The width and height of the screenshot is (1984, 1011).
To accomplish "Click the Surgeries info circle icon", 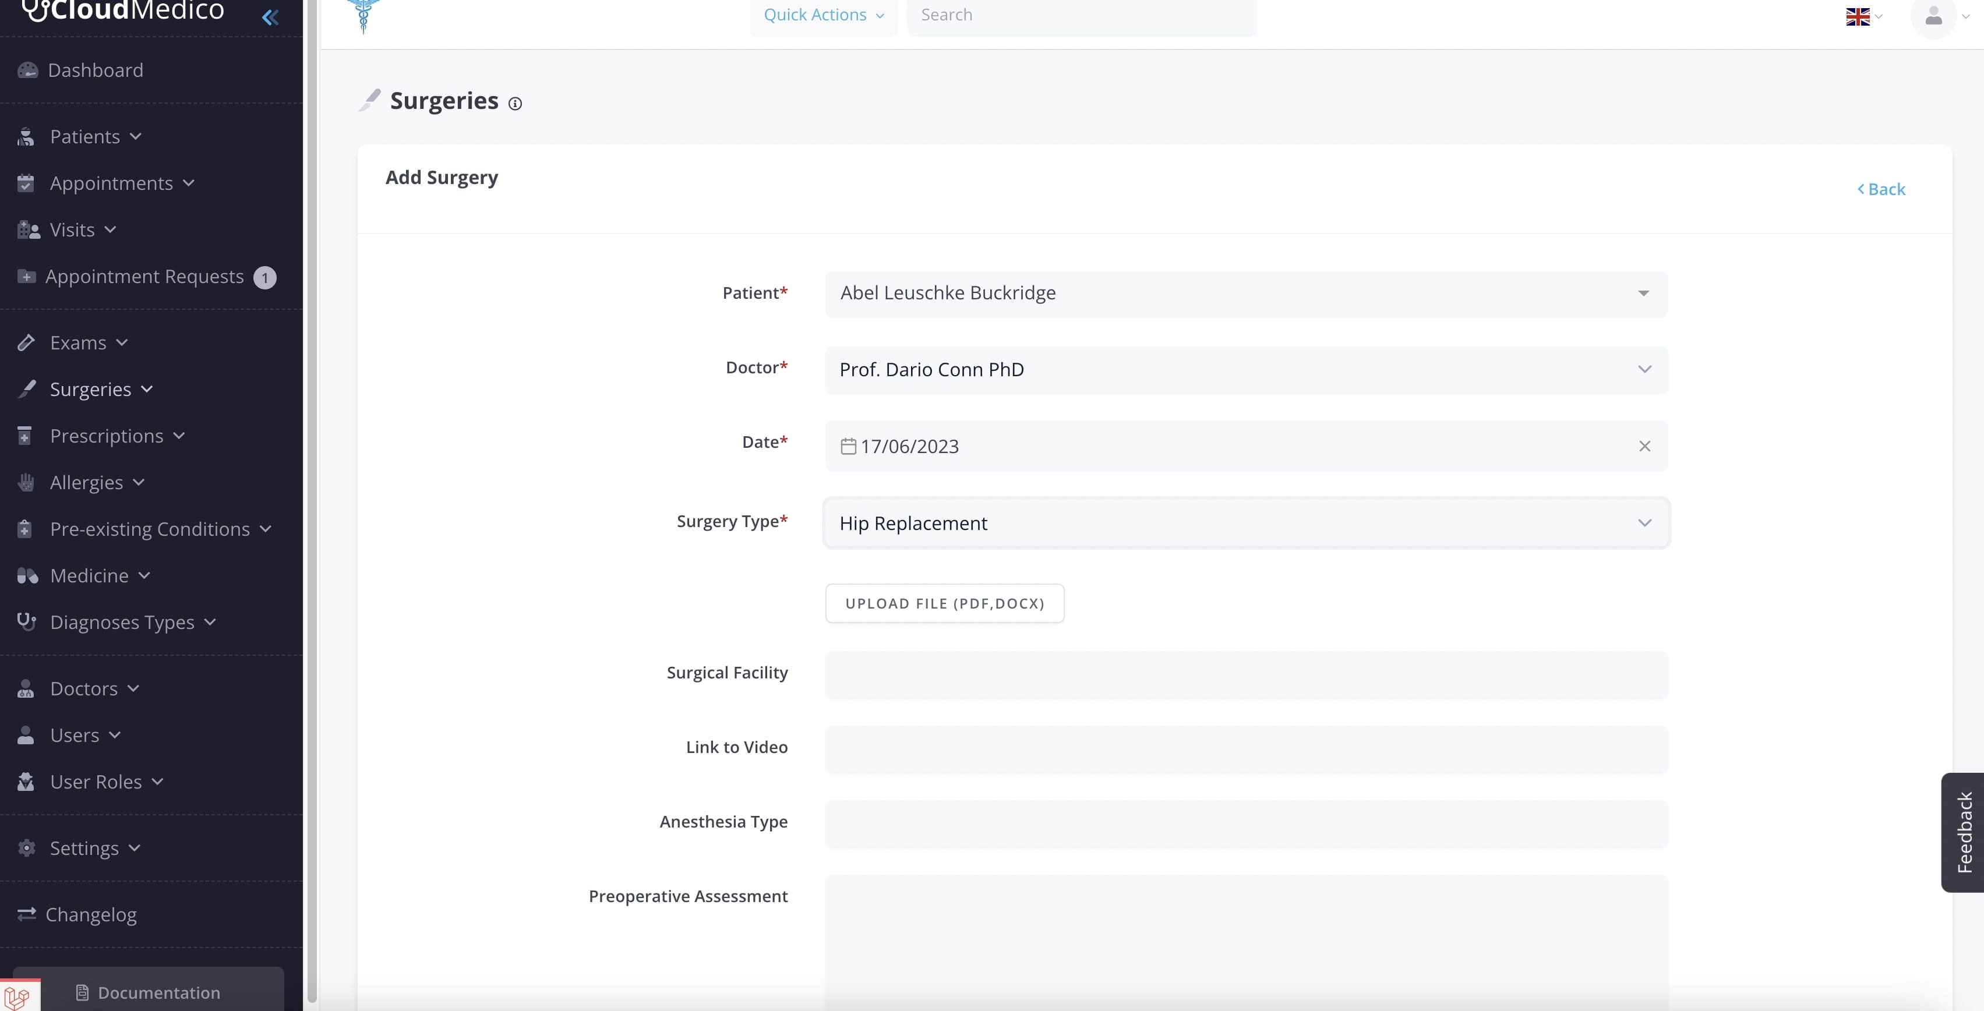I will (516, 103).
